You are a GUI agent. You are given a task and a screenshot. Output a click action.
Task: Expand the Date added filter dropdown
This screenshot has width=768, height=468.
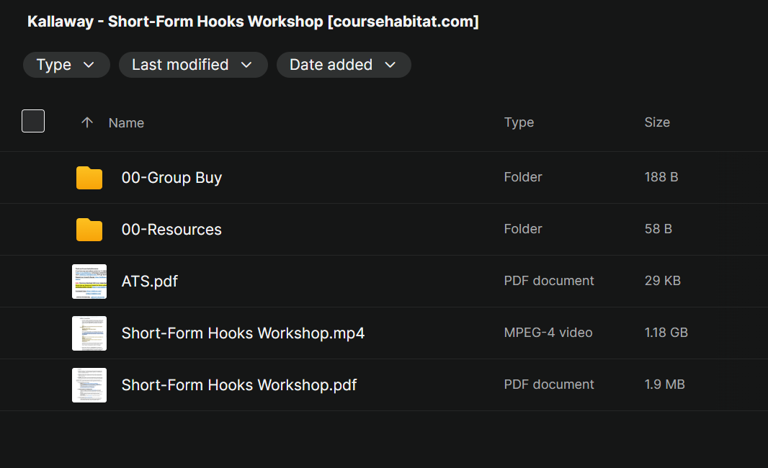(x=343, y=65)
